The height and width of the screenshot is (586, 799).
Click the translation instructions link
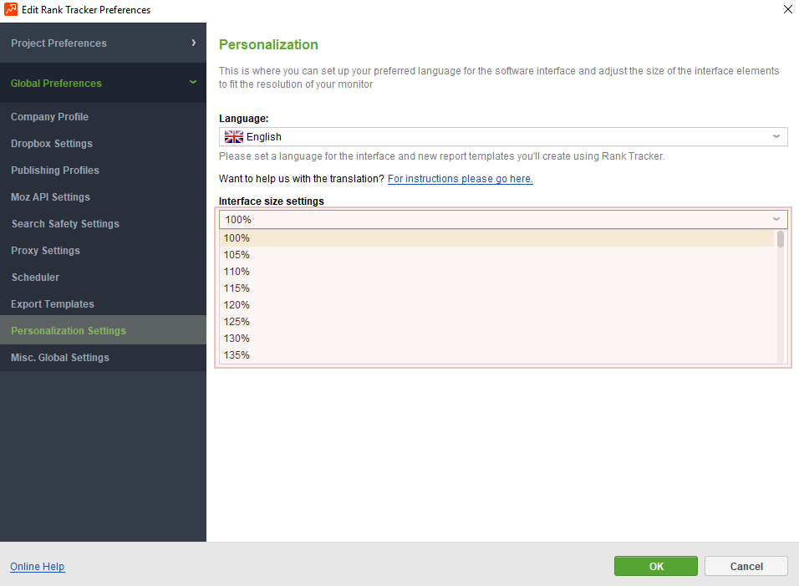(x=460, y=179)
